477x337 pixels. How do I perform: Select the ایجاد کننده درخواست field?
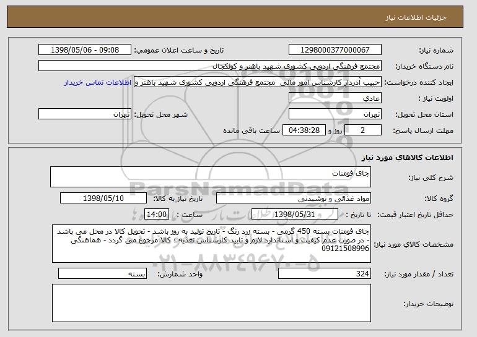point(258,82)
